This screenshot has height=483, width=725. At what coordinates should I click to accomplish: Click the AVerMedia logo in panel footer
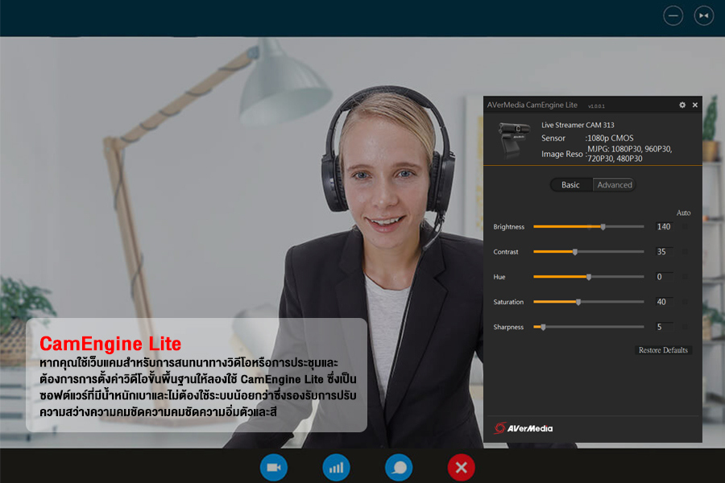point(523,428)
